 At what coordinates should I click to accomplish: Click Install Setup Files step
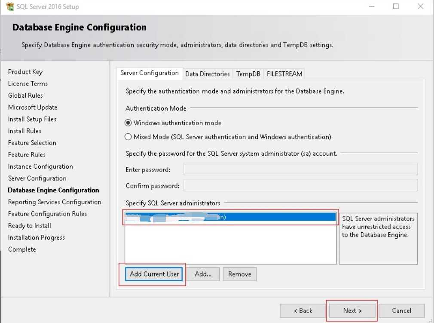coord(32,119)
